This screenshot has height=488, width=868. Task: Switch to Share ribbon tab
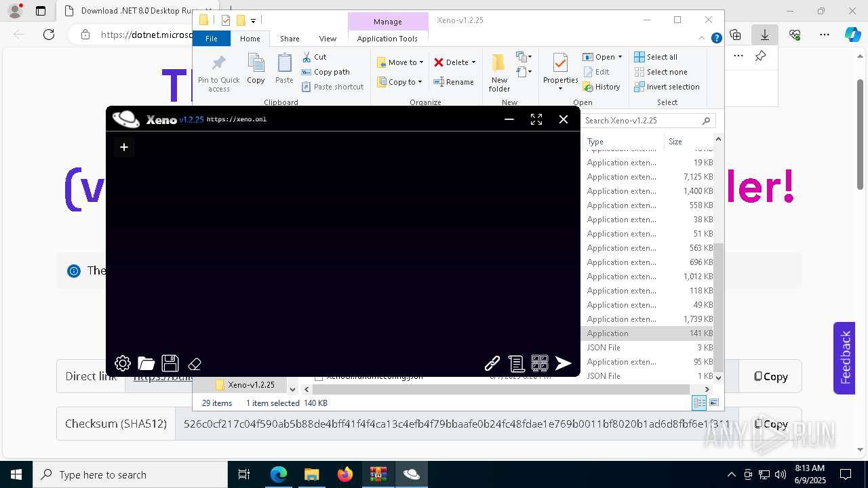click(290, 39)
